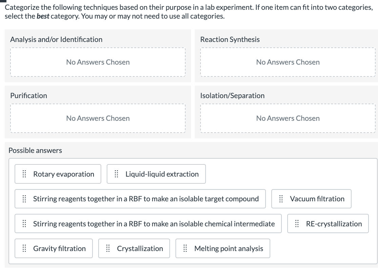The height and width of the screenshot is (270, 378).
Task: Click drag handle icon beside Liquid-liquid extraction
Action: (116, 174)
